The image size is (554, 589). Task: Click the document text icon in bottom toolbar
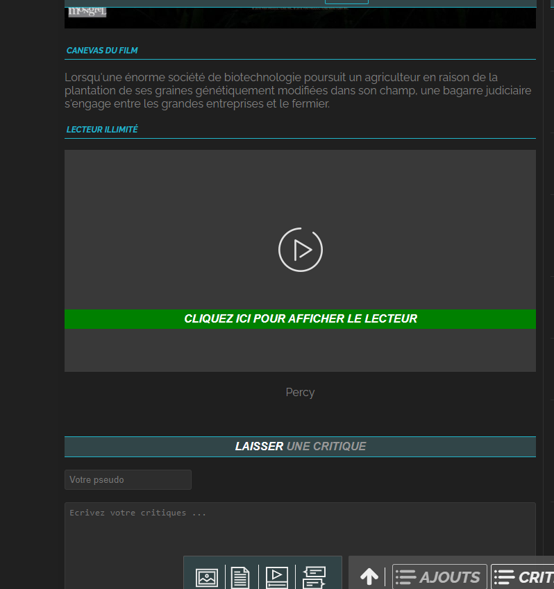240,577
